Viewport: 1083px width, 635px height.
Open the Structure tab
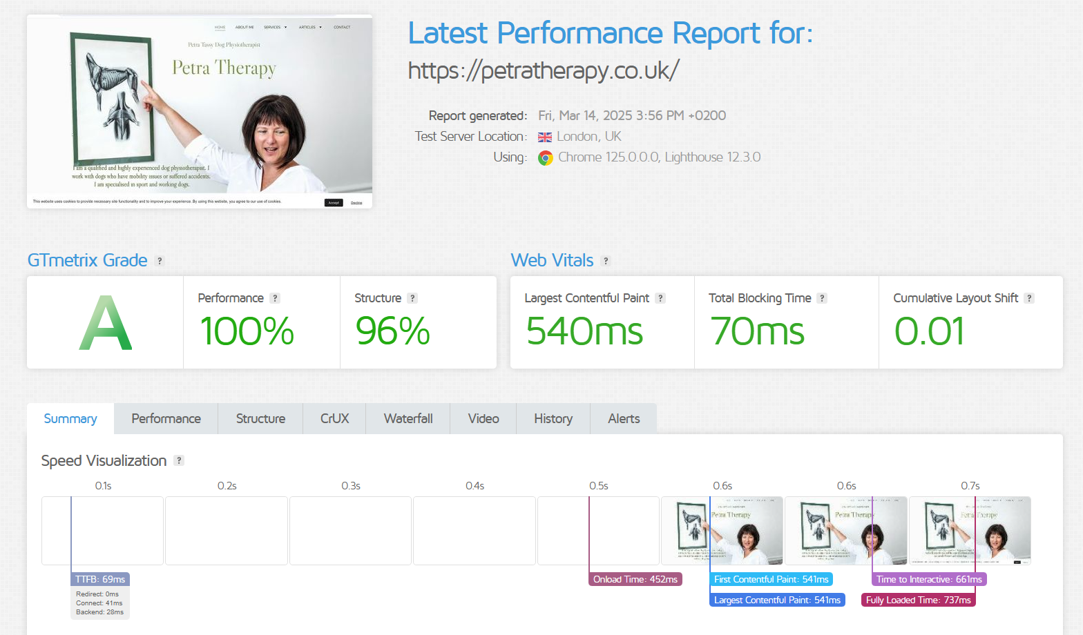(260, 419)
